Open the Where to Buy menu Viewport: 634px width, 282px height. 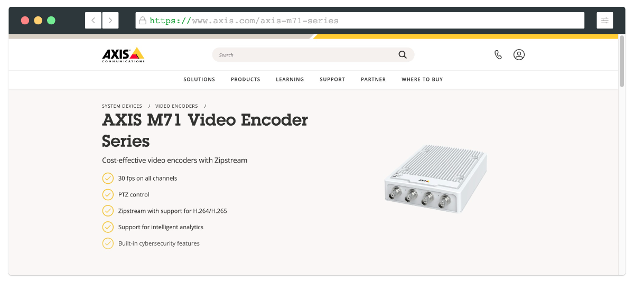tap(422, 79)
